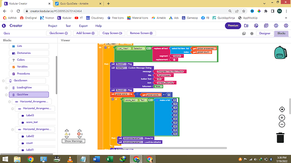
Task: Click Add Screen button
Action: 85,33
